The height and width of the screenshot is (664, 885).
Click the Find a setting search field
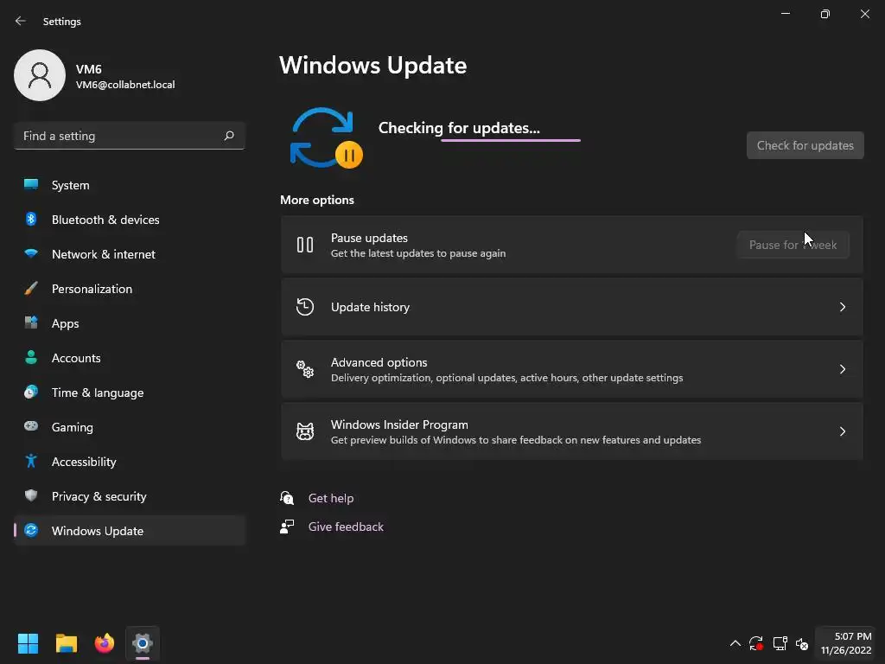130,136
